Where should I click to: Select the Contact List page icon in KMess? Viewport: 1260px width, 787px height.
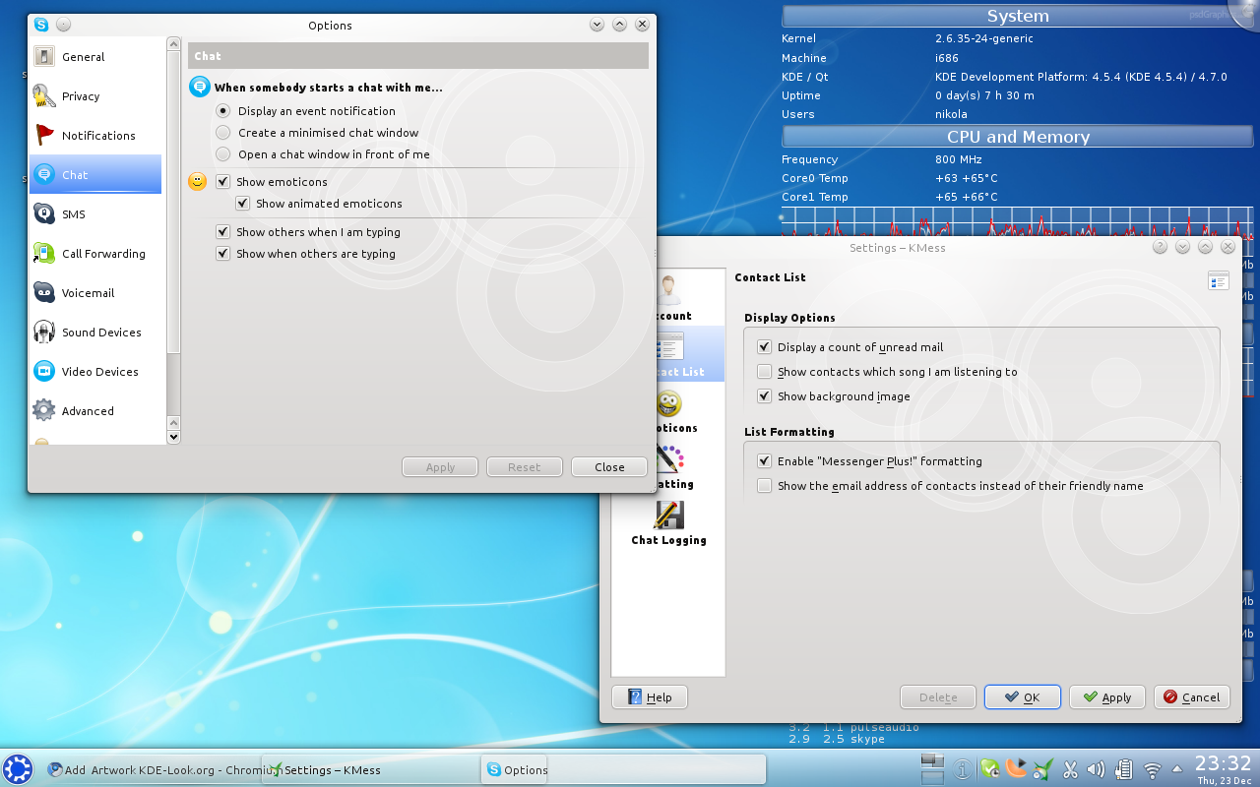669,346
